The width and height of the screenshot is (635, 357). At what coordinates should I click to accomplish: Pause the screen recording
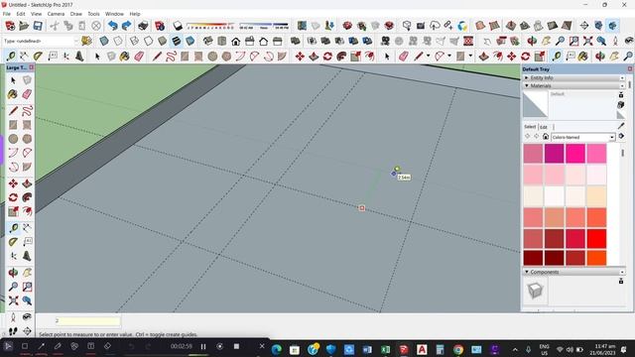tap(203, 346)
